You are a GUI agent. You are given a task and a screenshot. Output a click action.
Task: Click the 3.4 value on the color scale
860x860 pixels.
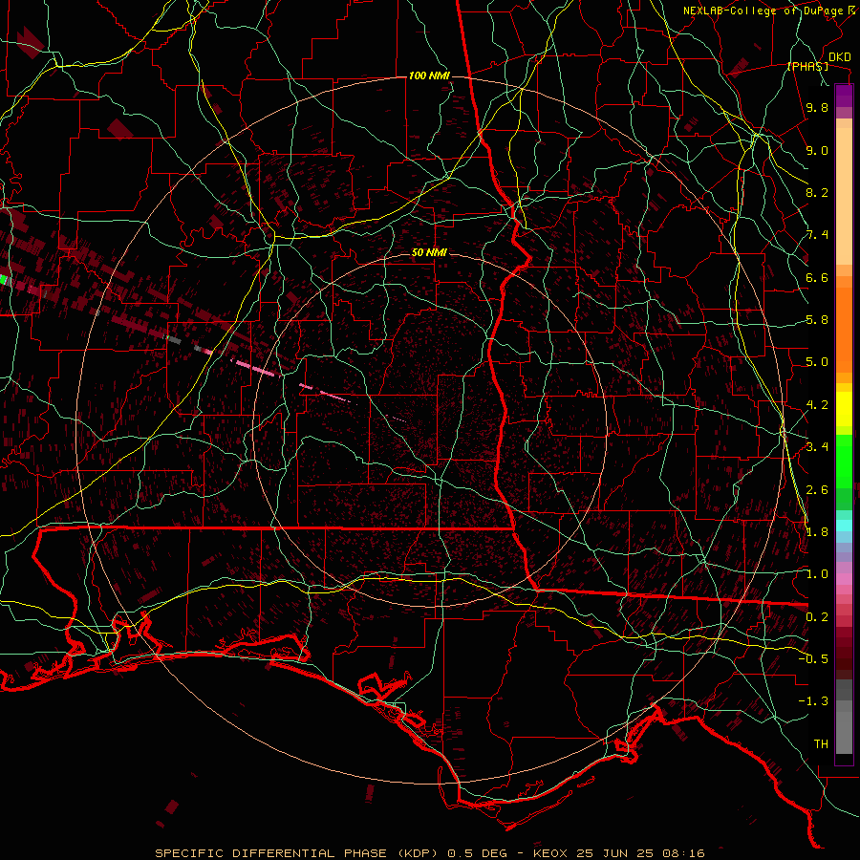[817, 446]
